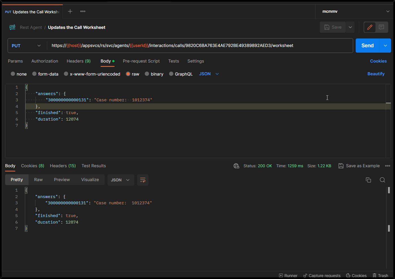This screenshot has height=279, width=395.
Task: Select the form-data body type
Action: pos(45,74)
